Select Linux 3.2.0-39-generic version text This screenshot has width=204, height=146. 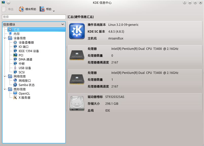(123, 25)
